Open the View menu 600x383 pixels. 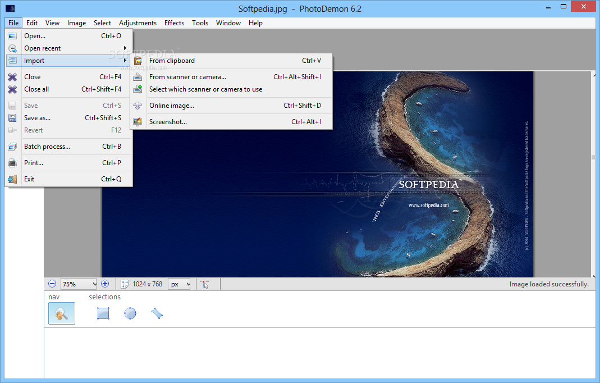pyautogui.click(x=52, y=23)
